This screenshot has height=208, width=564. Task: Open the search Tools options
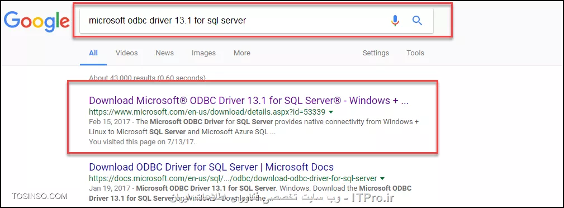tap(415, 53)
